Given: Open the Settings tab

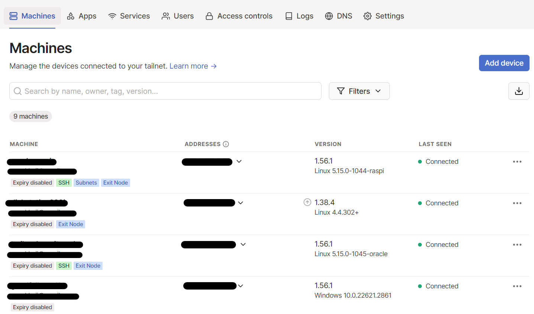Looking at the screenshot, I should pos(384,16).
